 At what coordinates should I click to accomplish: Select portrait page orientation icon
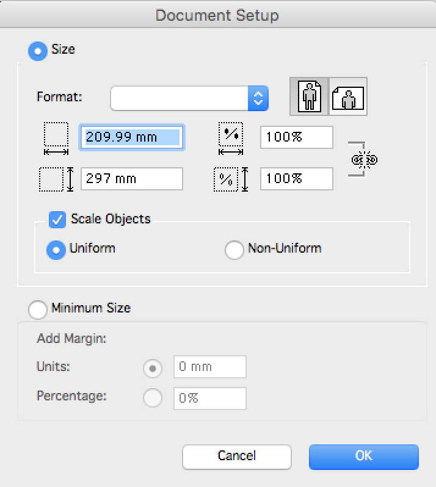click(x=309, y=96)
